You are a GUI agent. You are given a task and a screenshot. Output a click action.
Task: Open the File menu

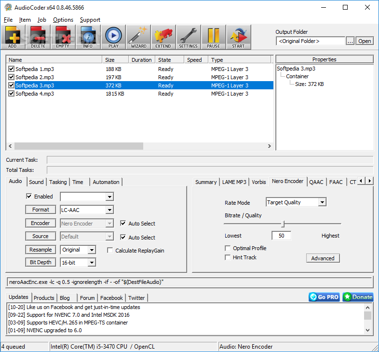(x=8, y=20)
